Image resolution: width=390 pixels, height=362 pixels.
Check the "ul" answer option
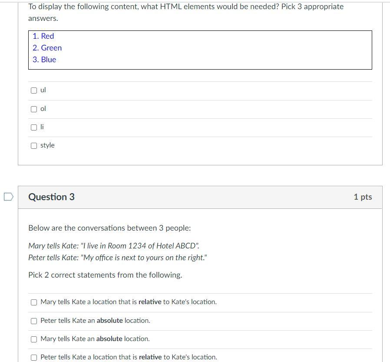pos(34,90)
